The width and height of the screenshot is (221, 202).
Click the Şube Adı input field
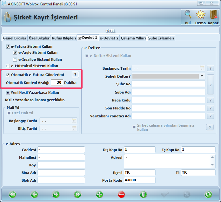168,92
